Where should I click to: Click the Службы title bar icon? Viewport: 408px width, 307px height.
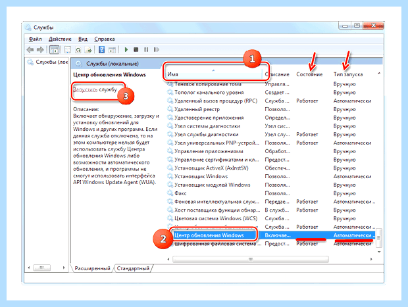(x=28, y=28)
